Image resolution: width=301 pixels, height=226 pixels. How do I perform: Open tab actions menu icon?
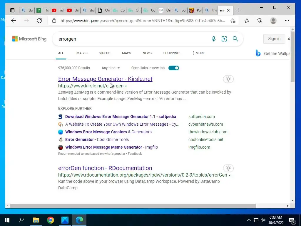[12, 10]
